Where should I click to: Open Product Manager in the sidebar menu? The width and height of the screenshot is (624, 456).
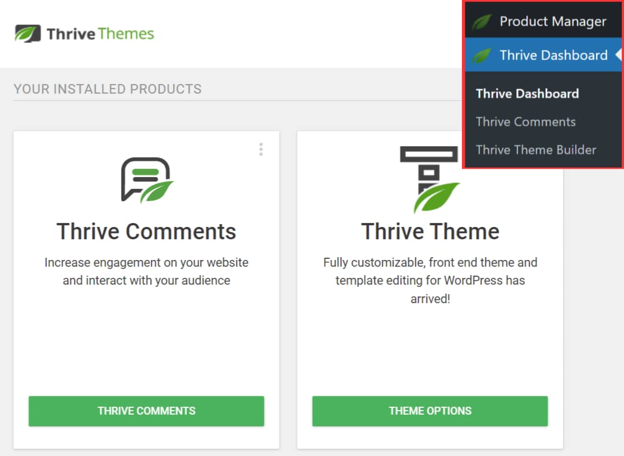pyautogui.click(x=543, y=21)
